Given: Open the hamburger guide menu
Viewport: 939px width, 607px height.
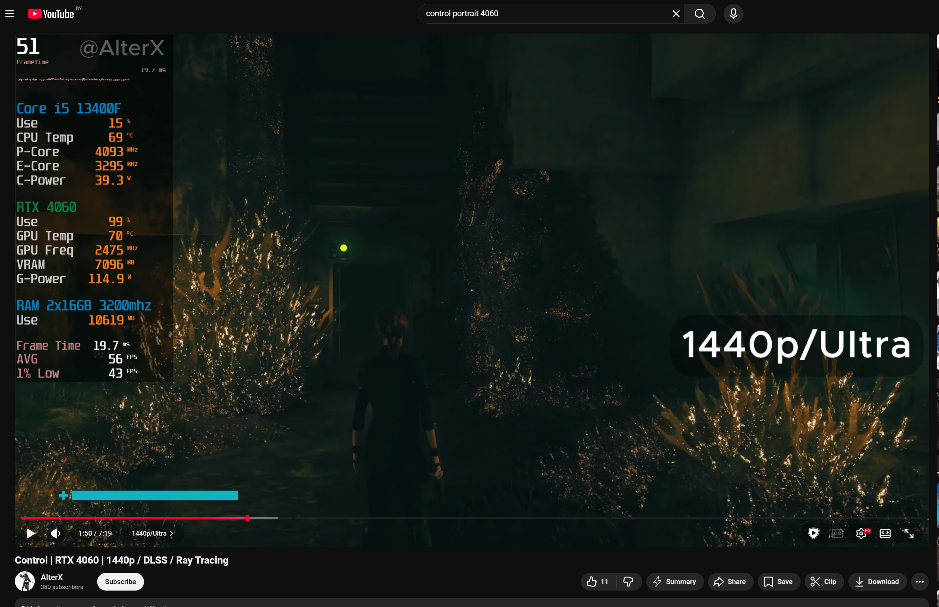Looking at the screenshot, I should [x=10, y=14].
